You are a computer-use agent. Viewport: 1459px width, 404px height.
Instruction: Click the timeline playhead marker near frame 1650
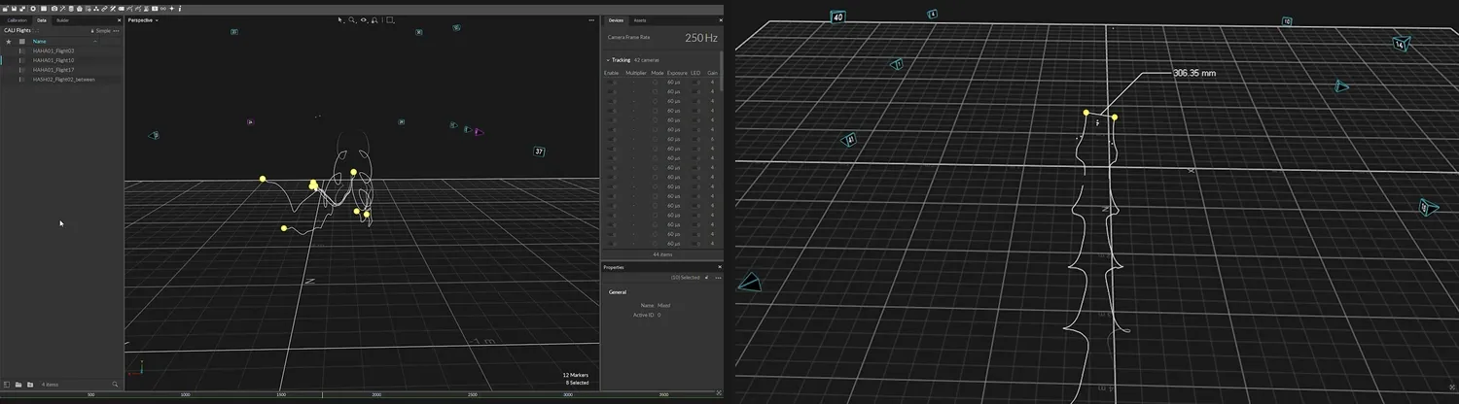tap(322, 395)
